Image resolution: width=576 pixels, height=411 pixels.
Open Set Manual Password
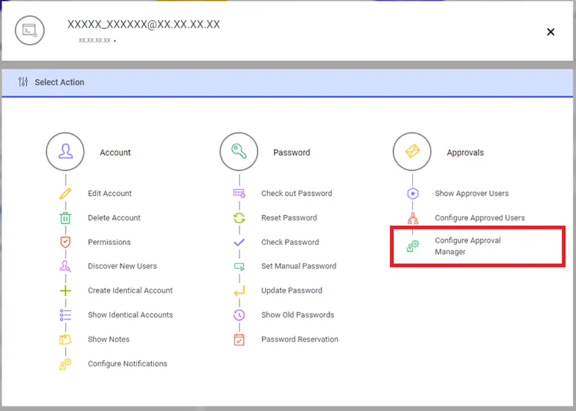[x=299, y=266]
